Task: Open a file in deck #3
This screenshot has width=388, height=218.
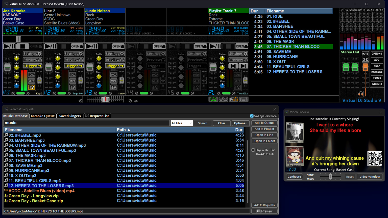Action: (x=118, y=46)
